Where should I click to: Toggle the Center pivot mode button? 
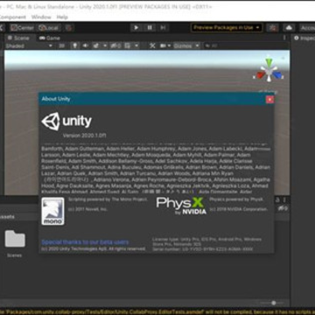22,28
